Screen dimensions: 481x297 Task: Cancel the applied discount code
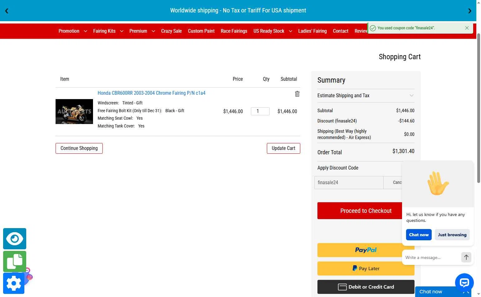pyautogui.click(x=393, y=183)
